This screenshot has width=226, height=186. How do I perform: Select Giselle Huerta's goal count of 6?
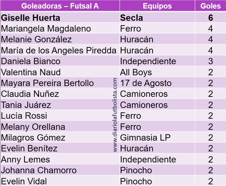point(210,18)
